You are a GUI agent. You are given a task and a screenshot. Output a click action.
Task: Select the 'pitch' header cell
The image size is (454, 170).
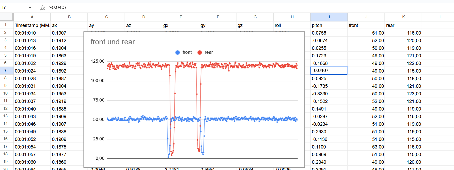[x=329, y=25]
